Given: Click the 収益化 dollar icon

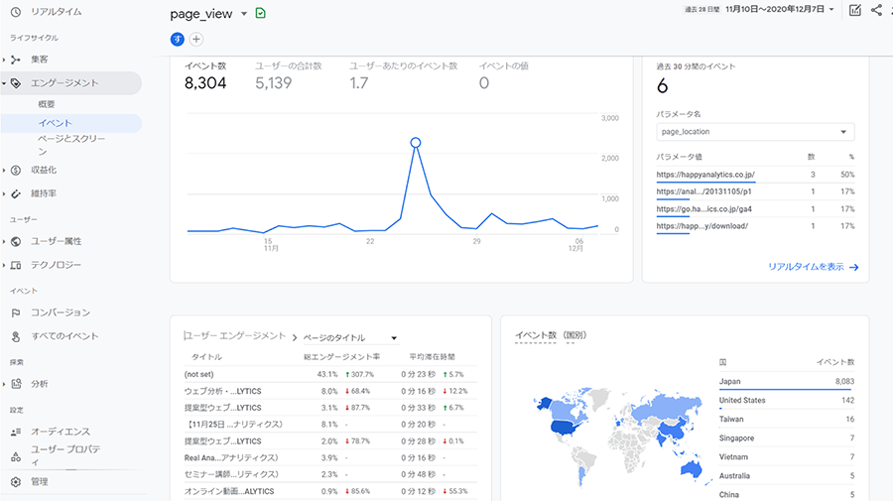Looking at the screenshot, I should coord(16,171).
